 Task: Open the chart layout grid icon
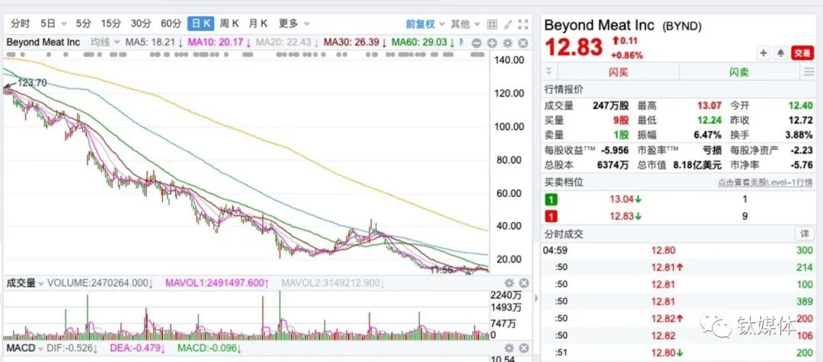[492, 24]
